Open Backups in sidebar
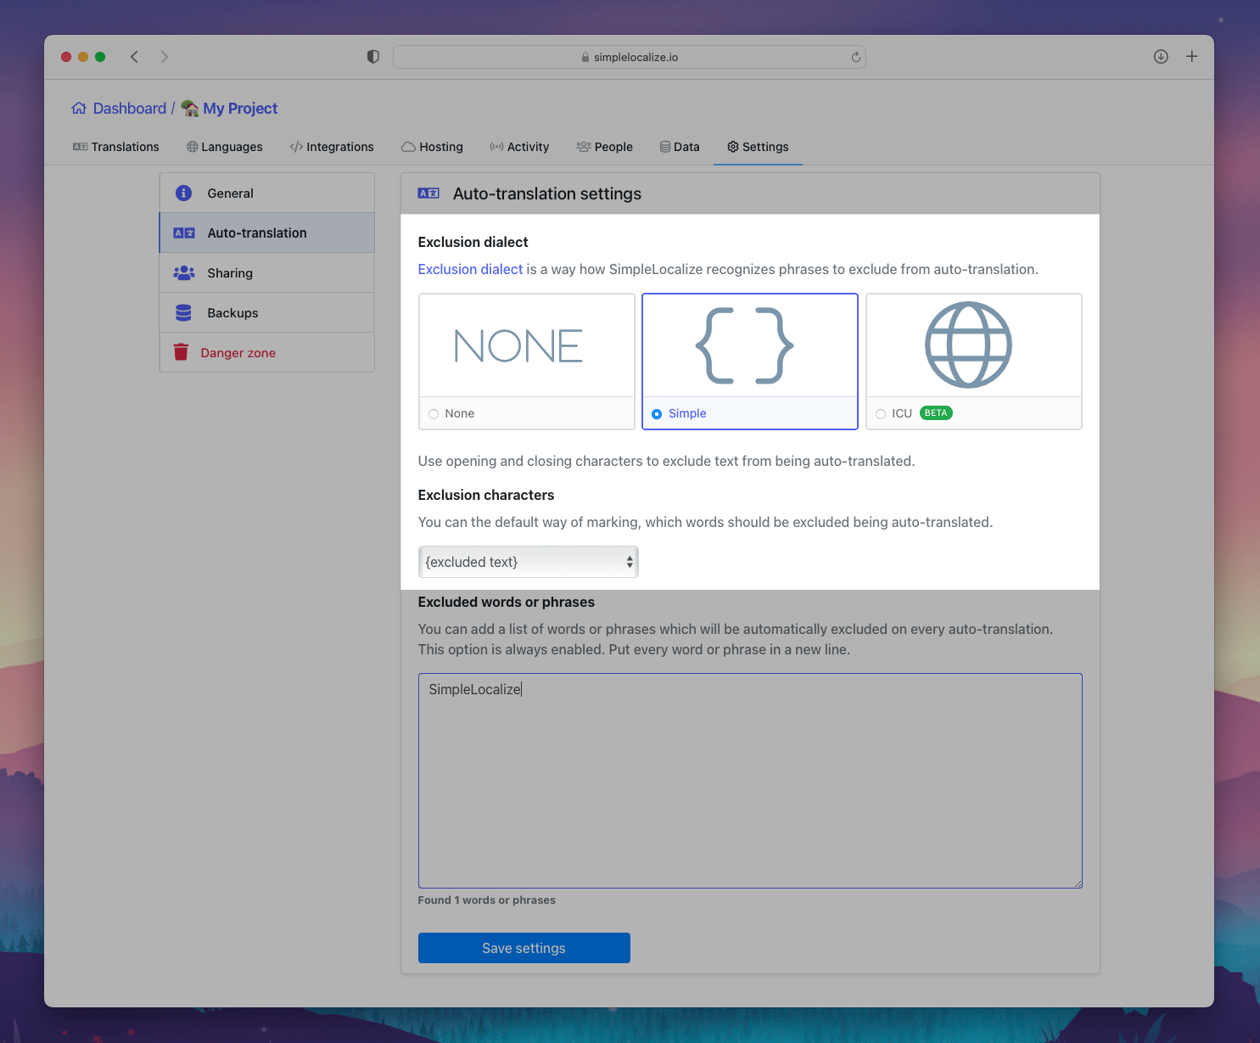 tap(267, 313)
